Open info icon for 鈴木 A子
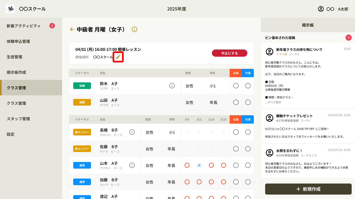 coord(172,86)
